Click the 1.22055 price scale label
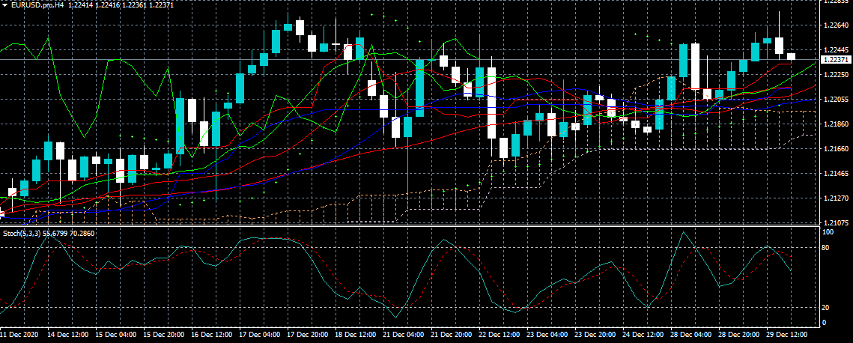Image resolution: width=853 pixels, height=343 pixels. pos(835,100)
